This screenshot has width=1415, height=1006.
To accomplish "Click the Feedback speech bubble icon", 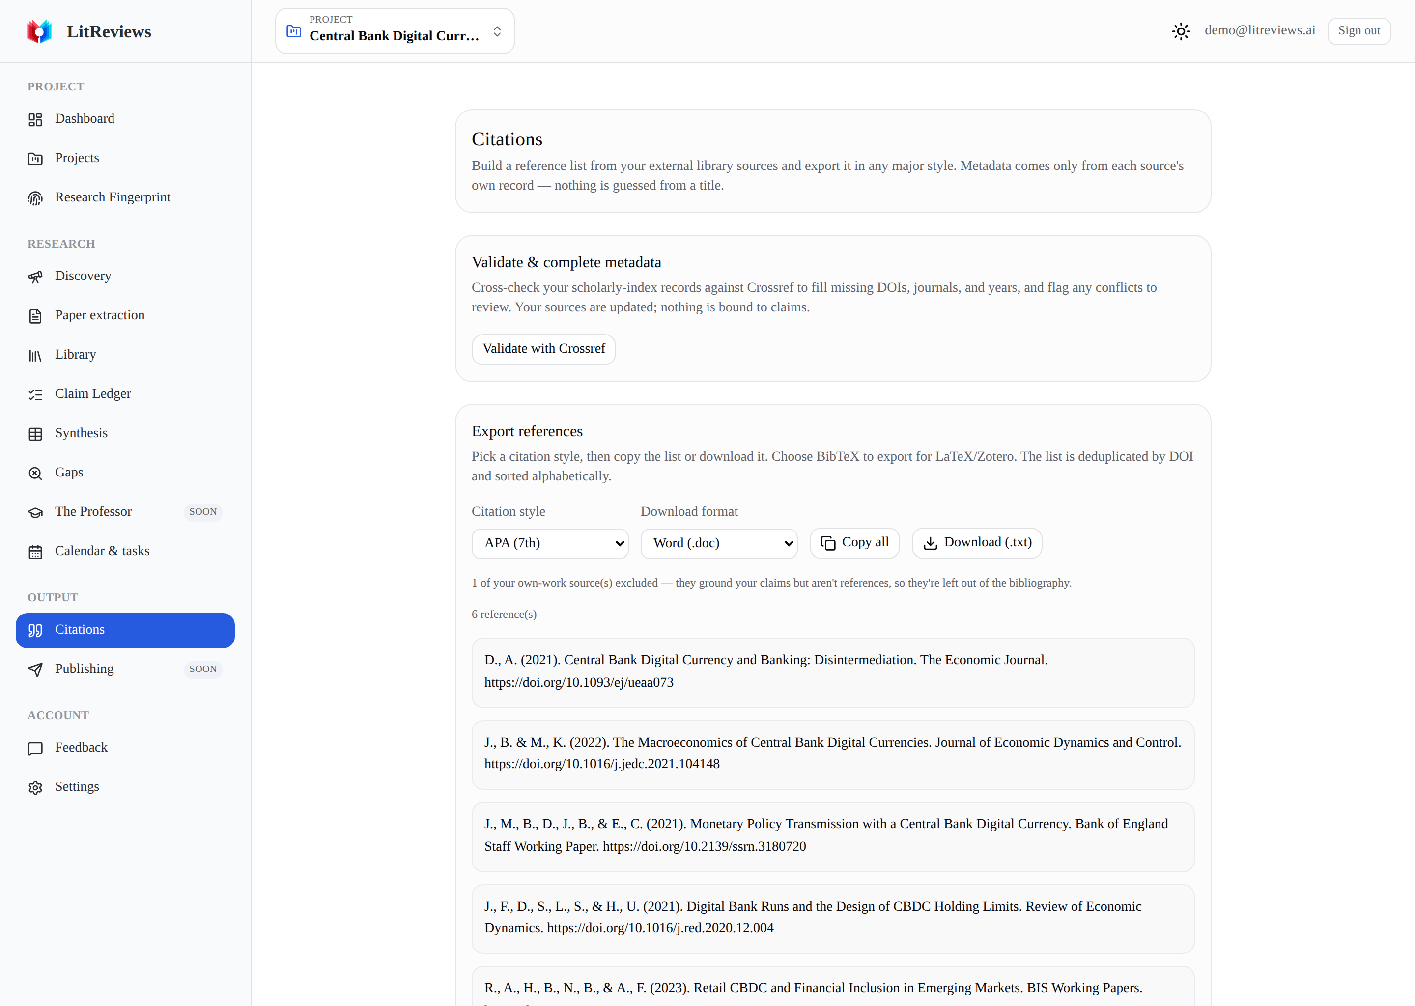I will click(35, 748).
